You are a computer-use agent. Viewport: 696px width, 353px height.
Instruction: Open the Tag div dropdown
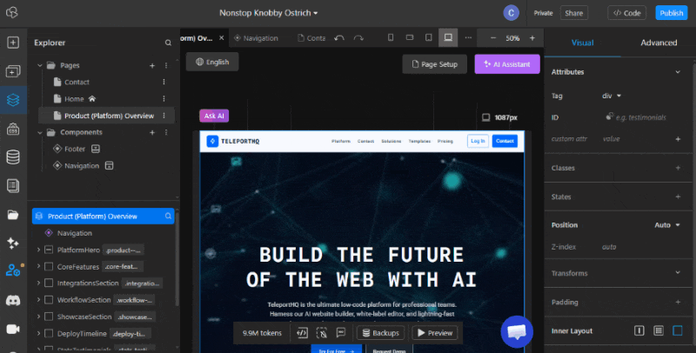pos(612,96)
